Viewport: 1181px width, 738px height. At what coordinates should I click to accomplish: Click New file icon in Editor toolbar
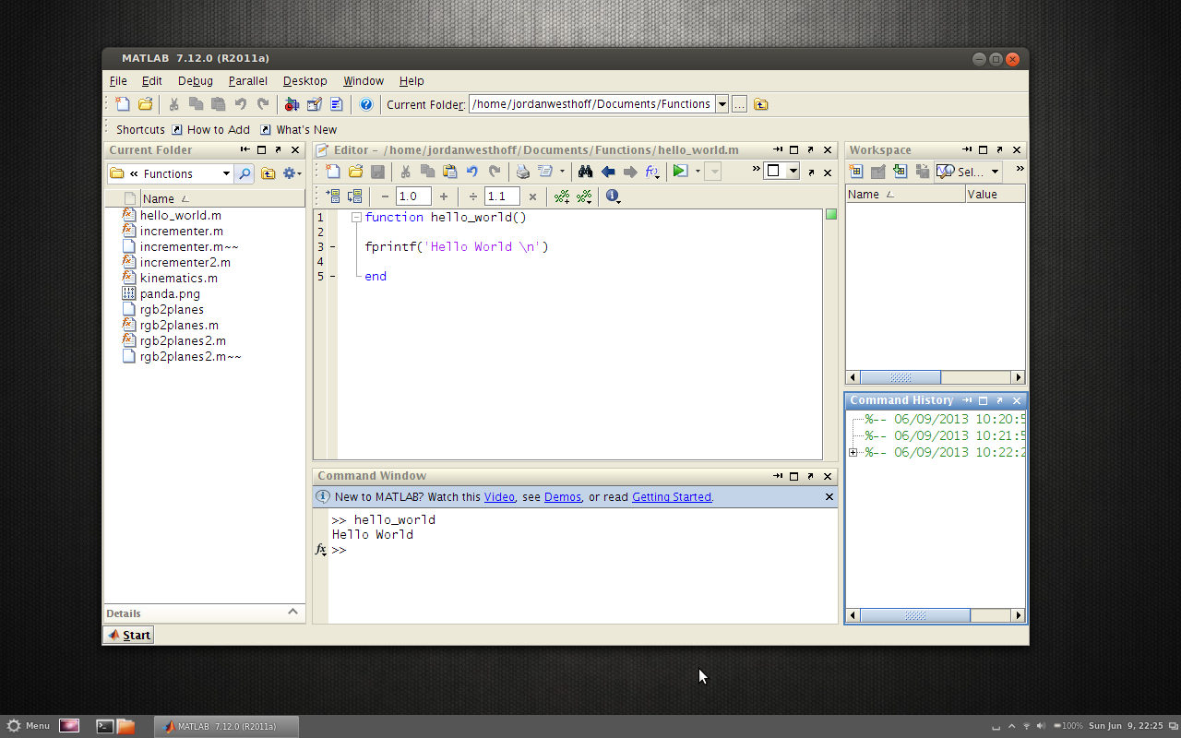pyautogui.click(x=333, y=172)
